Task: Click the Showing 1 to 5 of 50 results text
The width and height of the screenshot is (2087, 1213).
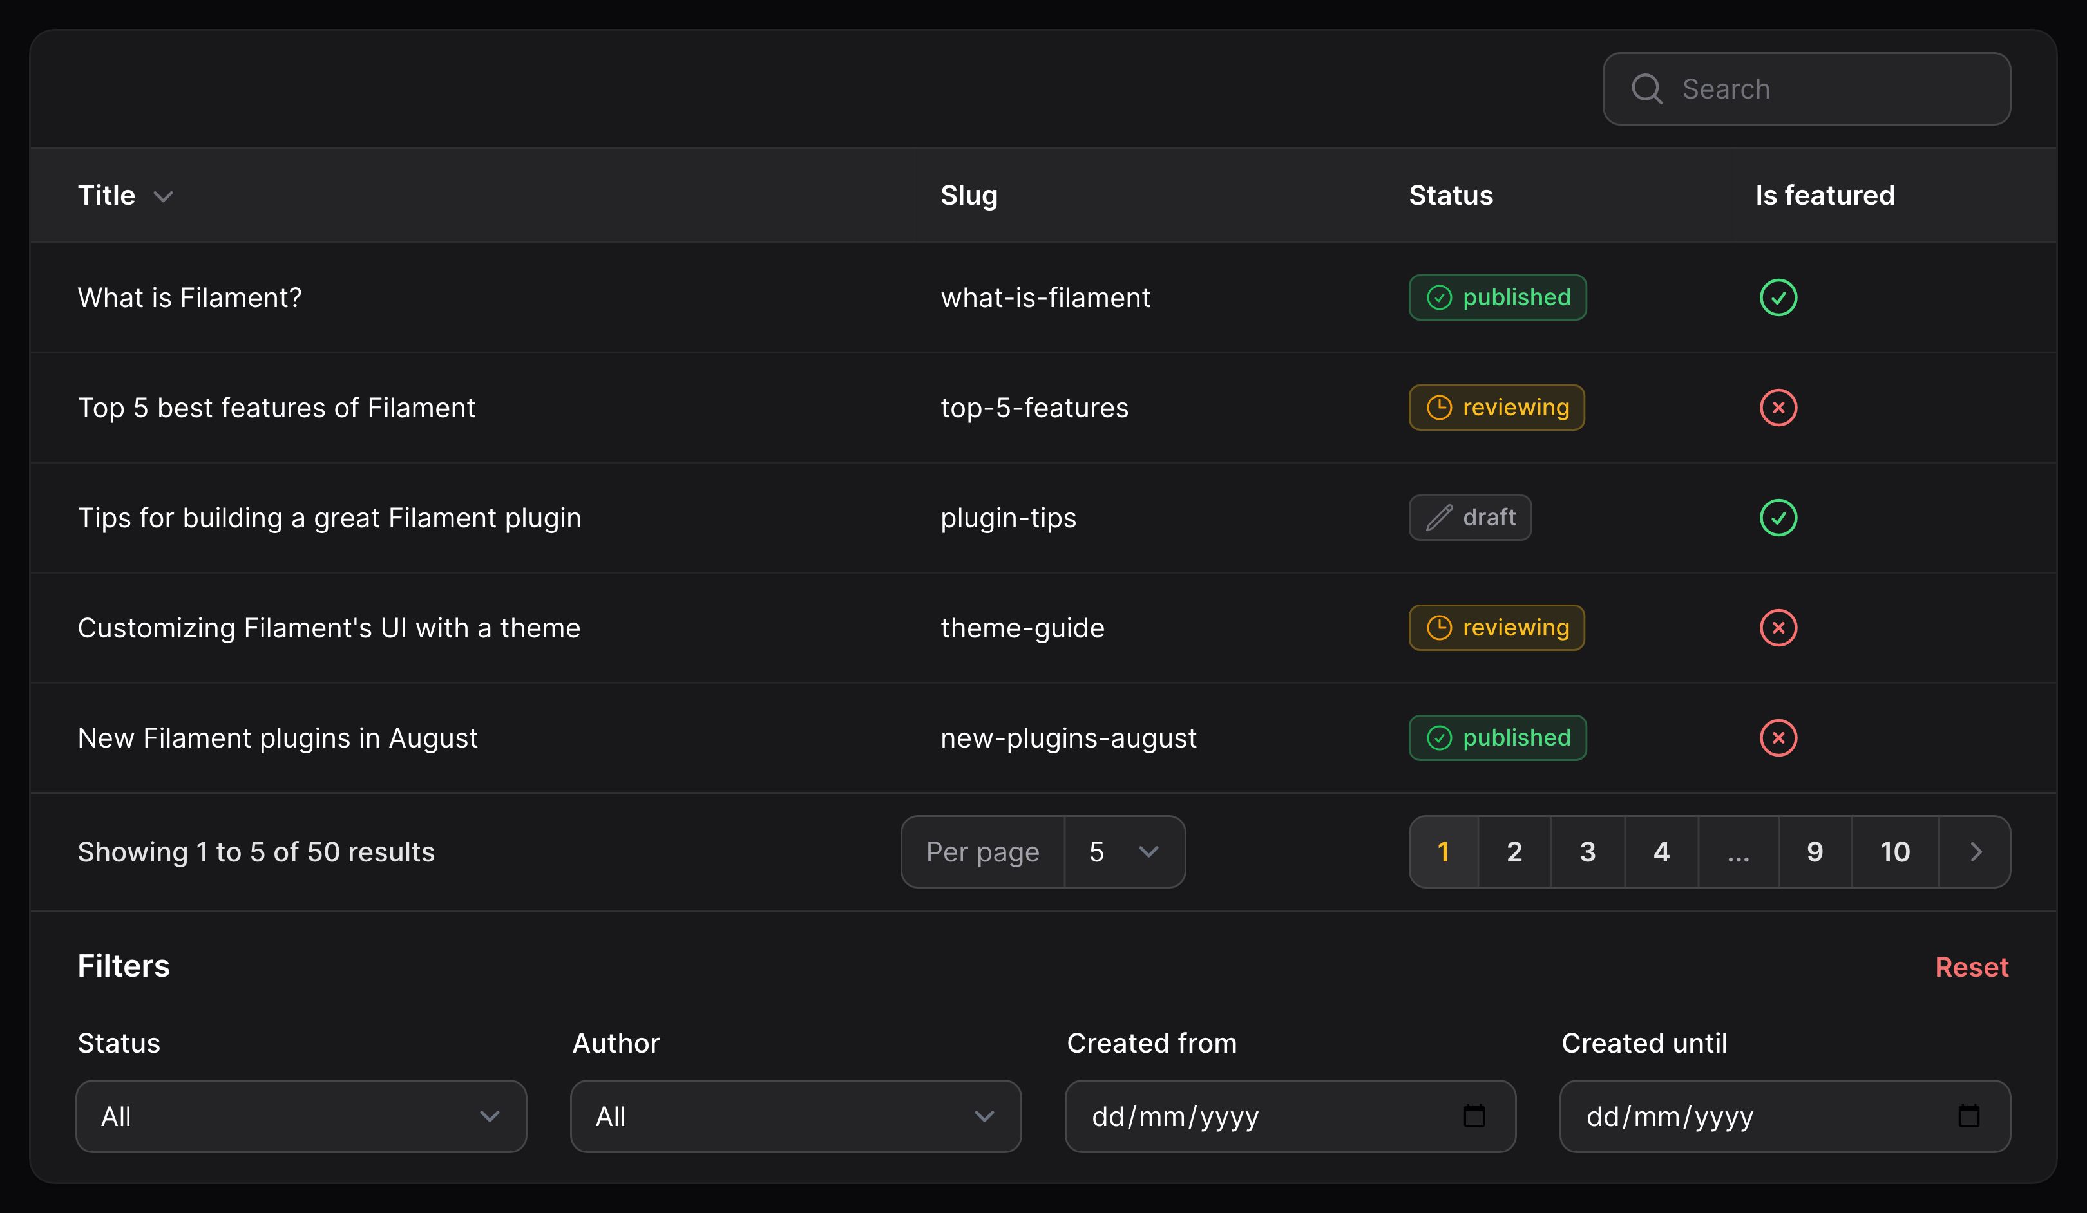Action: pos(256,852)
